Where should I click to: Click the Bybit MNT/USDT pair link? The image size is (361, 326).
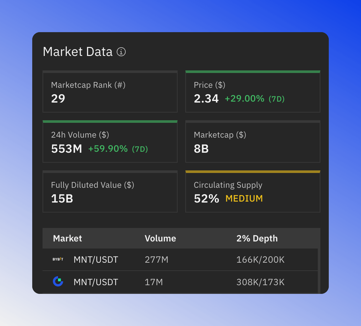pyautogui.click(x=96, y=260)
